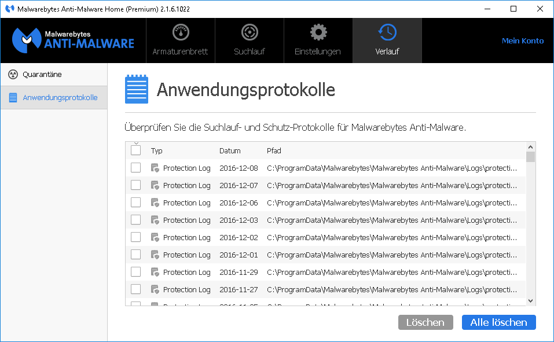Image resolution: width=554 pixels, height=342 pixels.
Task: Click the Suchlauf target icon
Action: 250,32
